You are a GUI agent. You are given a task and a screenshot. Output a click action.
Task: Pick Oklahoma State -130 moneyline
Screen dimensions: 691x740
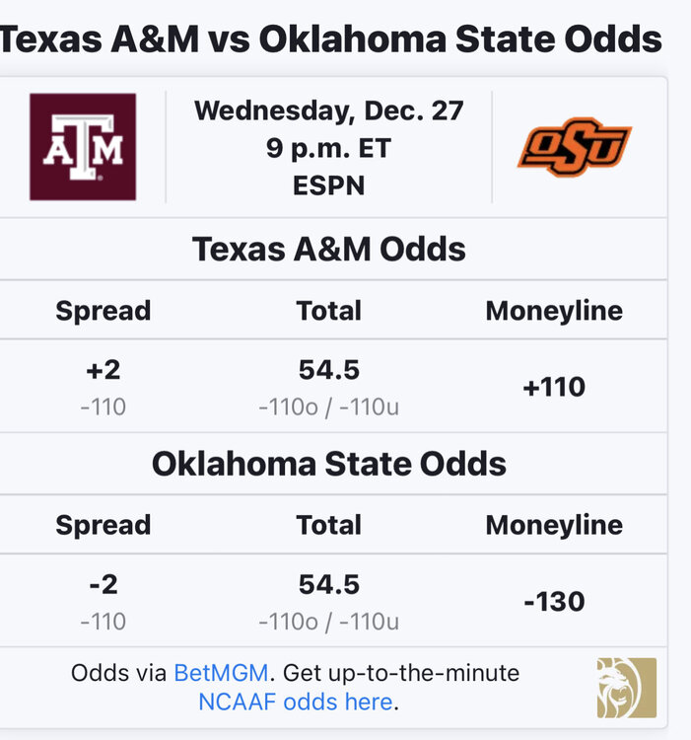tap(554, 601)
